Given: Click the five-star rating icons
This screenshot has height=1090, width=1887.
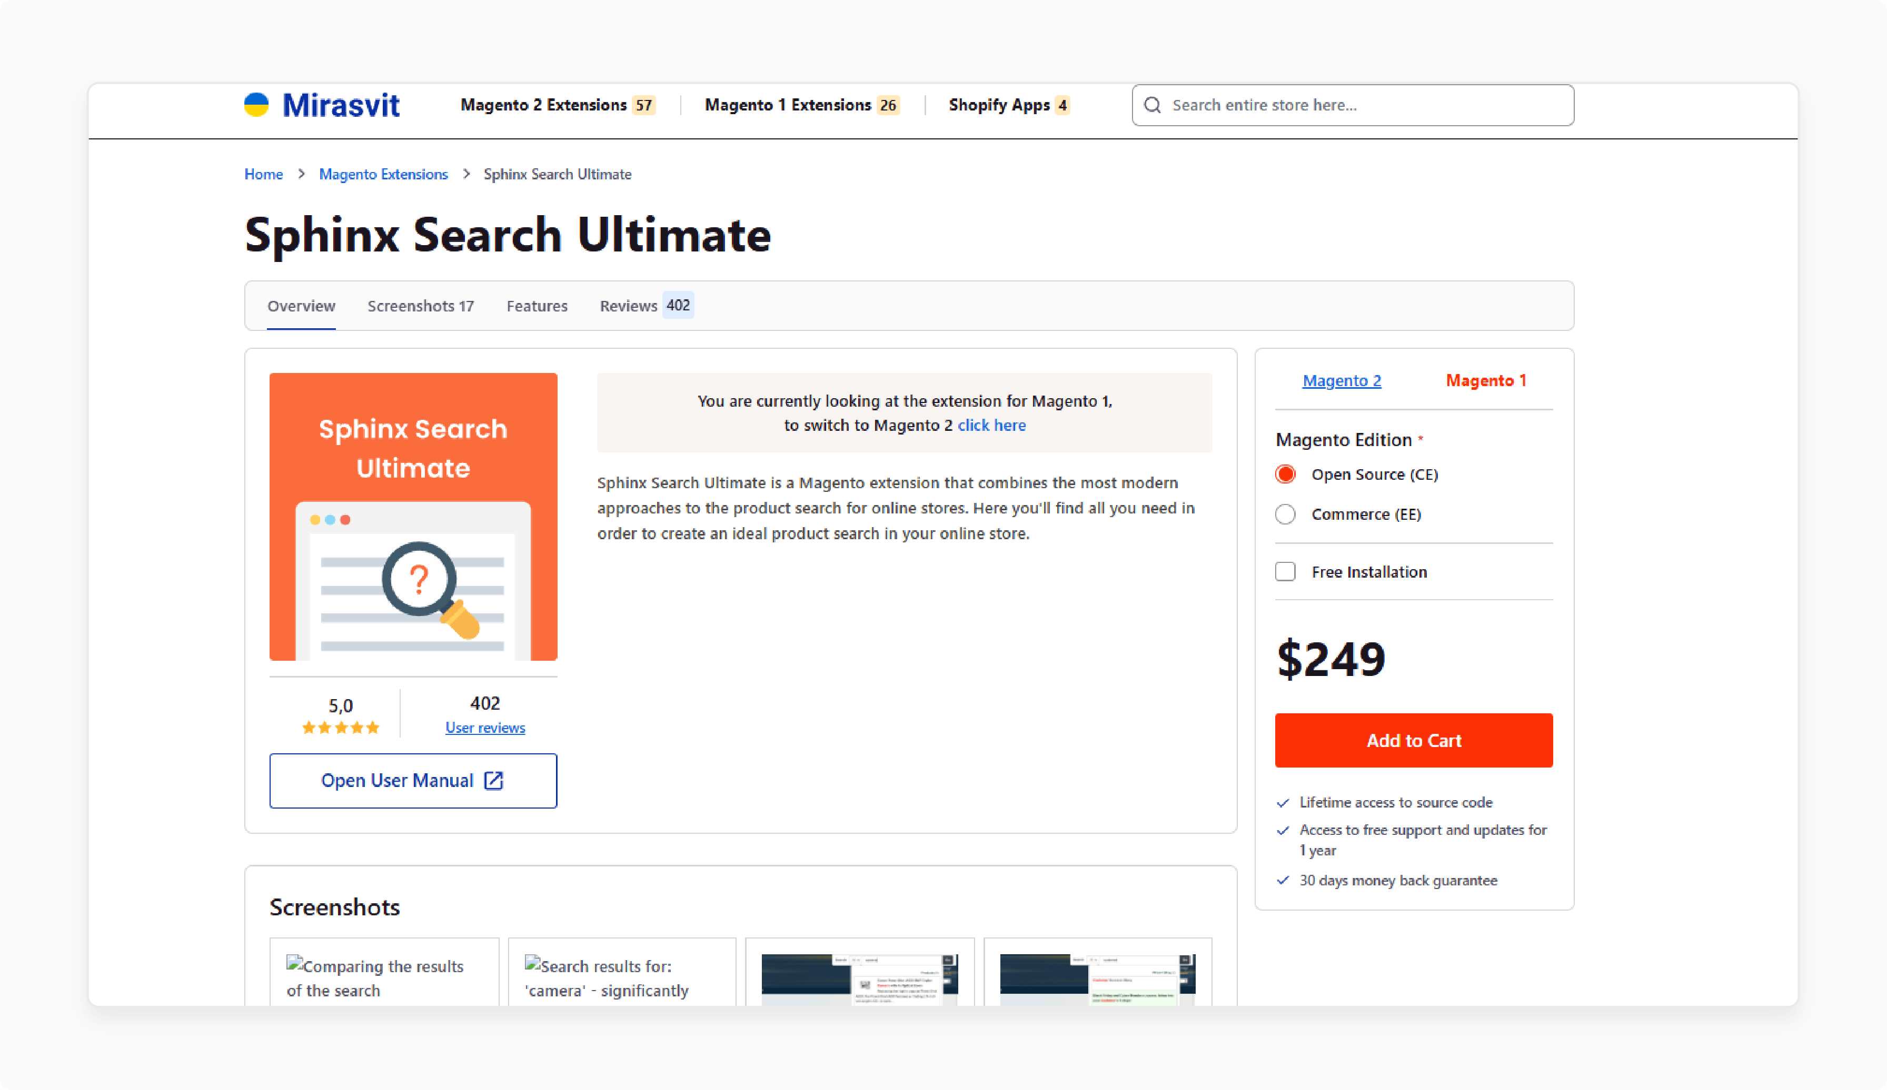Looking at the screenshot, I should coord(341,727).
